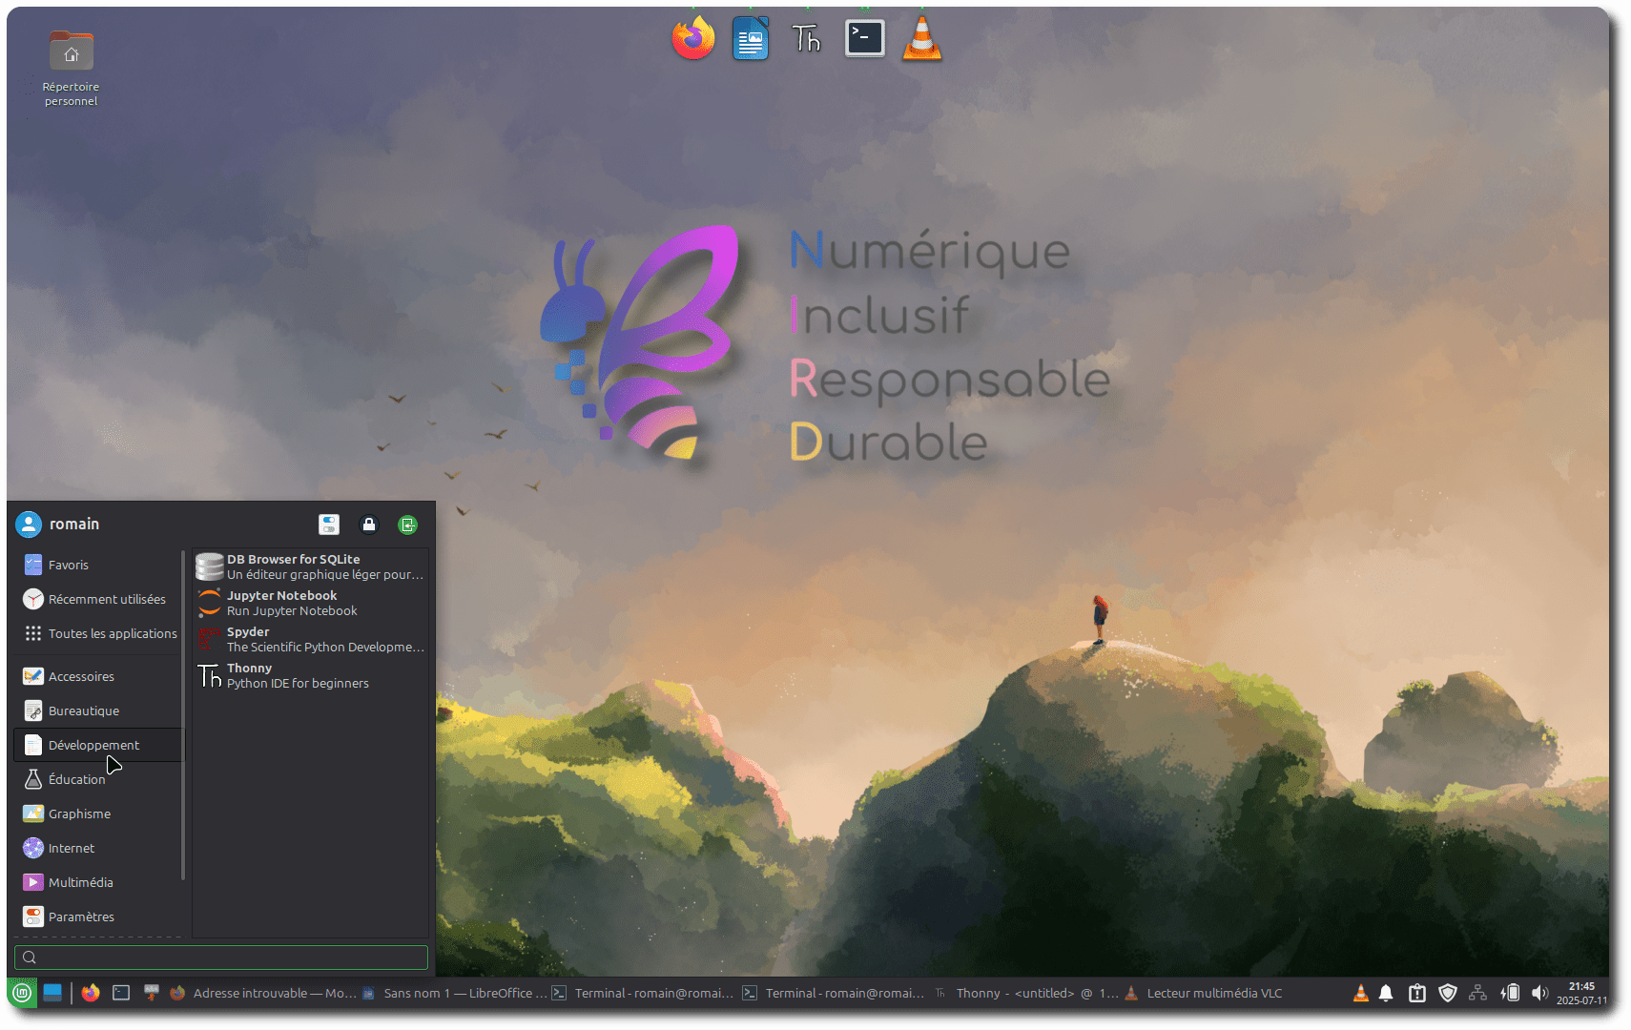Open the session settings toggle icon in the menu
Screen dimensions: 1631x1030
coord(328,525)
